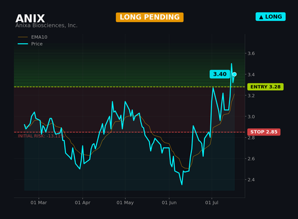Click the LONG PENDING status badge
The image size is (298, 219).
(x=150, y=17)
